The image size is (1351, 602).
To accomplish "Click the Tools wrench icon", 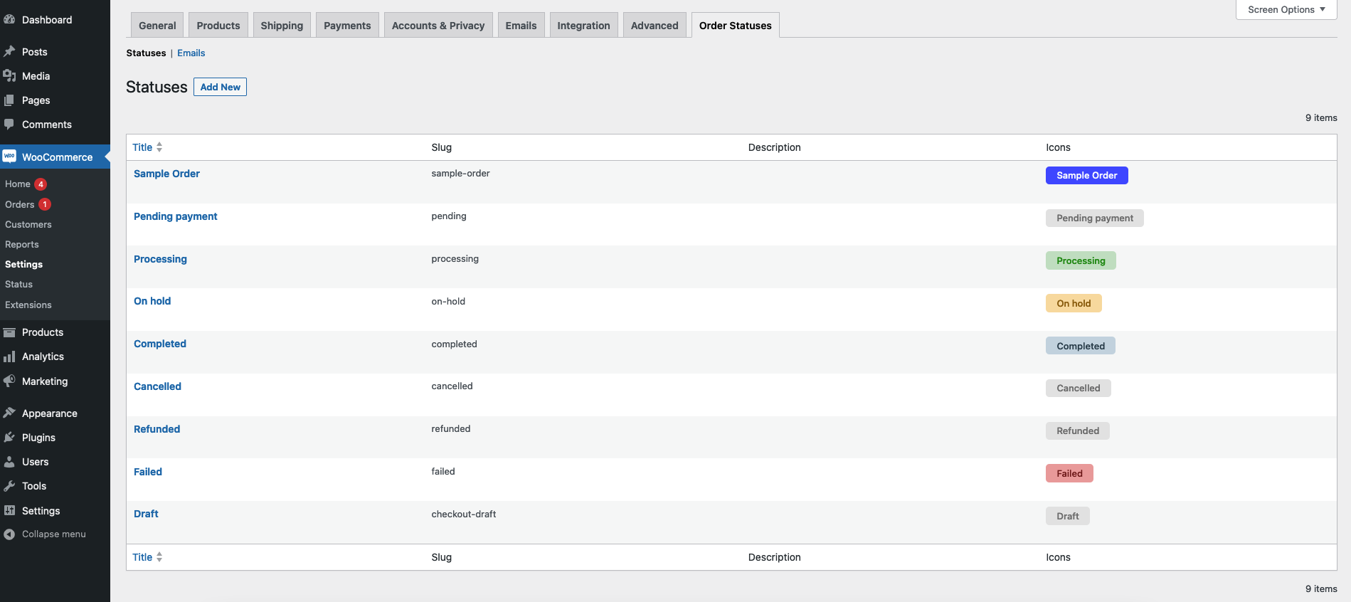I will (x=9, y=486).
